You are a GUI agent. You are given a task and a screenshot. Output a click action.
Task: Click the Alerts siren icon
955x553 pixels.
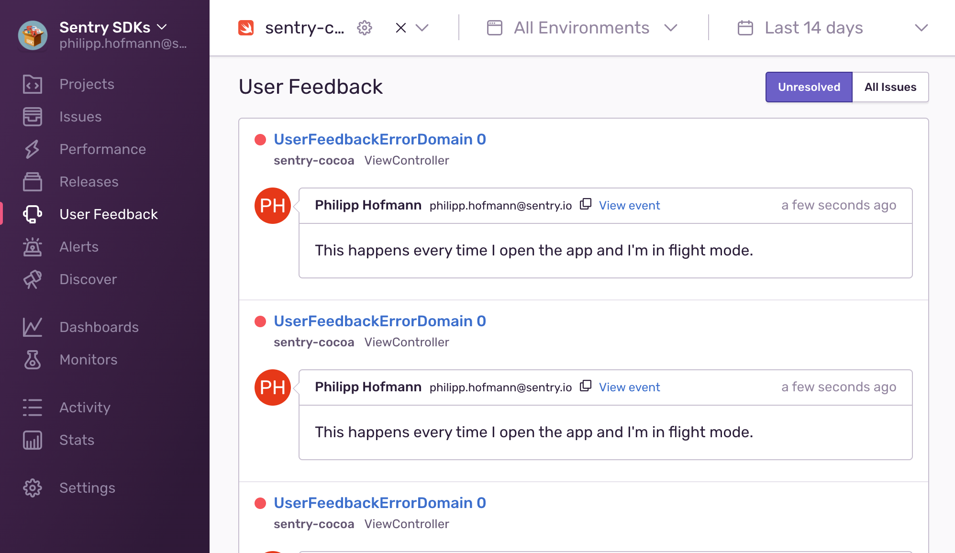(x=33, y=247)
